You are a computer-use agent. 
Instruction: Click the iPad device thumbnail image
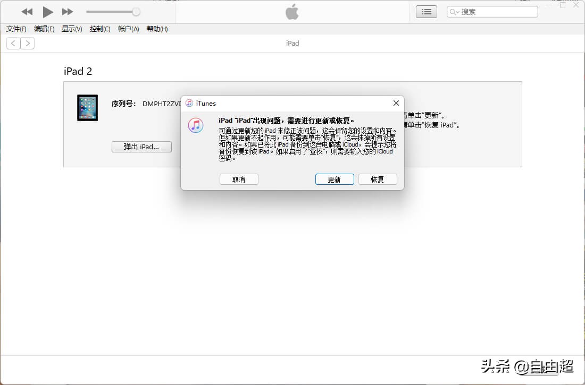(87, 108)
